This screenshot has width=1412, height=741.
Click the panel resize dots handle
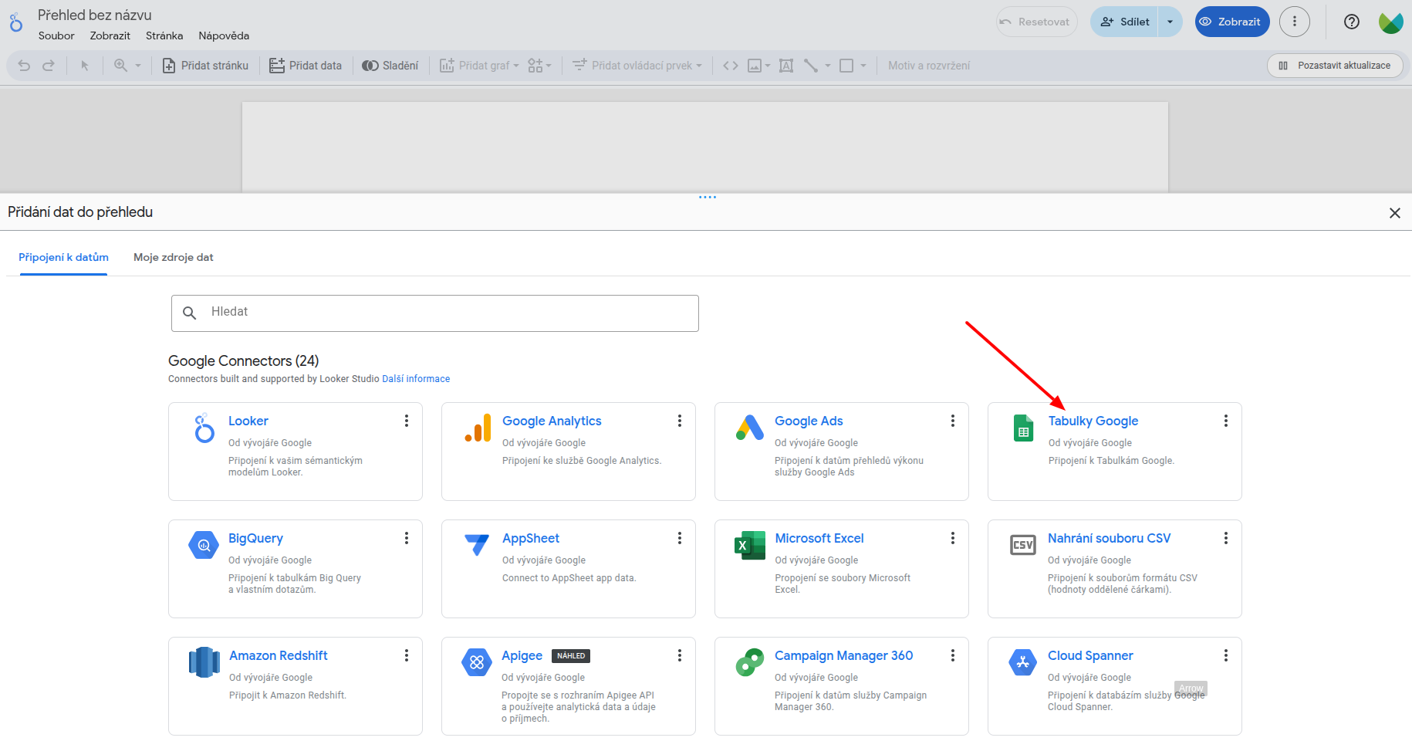click(x=708, y=198)
